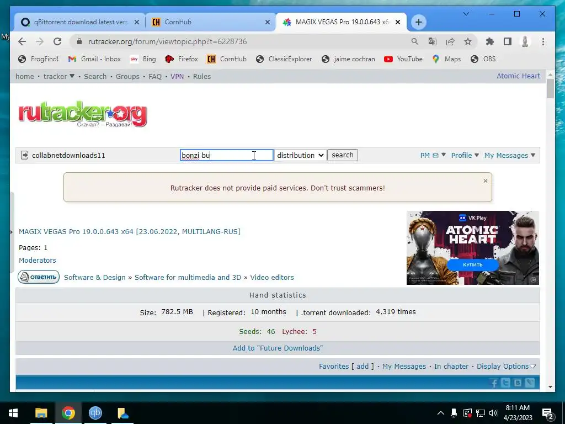This screenshot has height=424, width=565.
Task: Click the browser forward arrow
Action: pyautogui.click(x=40, y=41)
